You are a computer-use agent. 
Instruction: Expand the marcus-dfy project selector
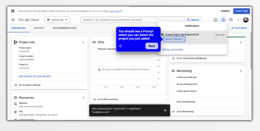pos(57,20)
